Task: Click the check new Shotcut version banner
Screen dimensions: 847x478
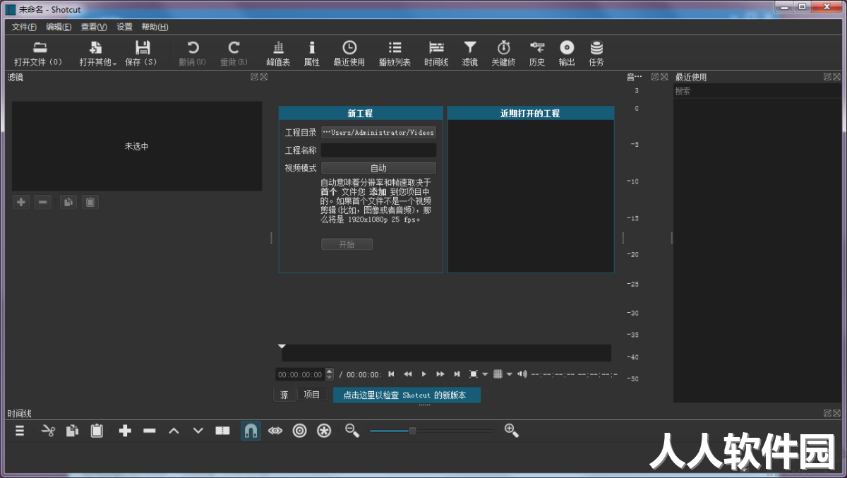Action: point(407,395)
